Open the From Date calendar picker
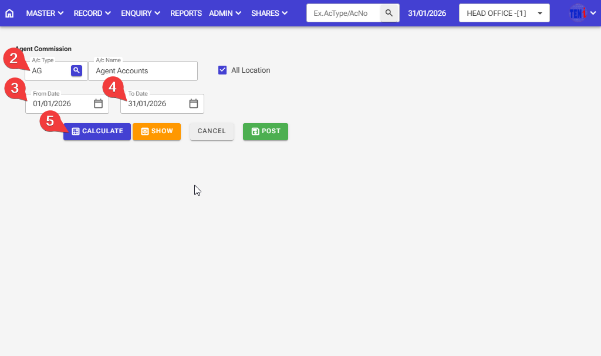Image resolution: width=601 pixels, height=356 pixels. tap(99, 104)
